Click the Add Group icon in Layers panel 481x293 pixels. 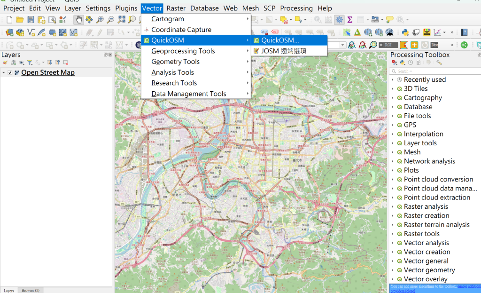click(x=13, y=63)
